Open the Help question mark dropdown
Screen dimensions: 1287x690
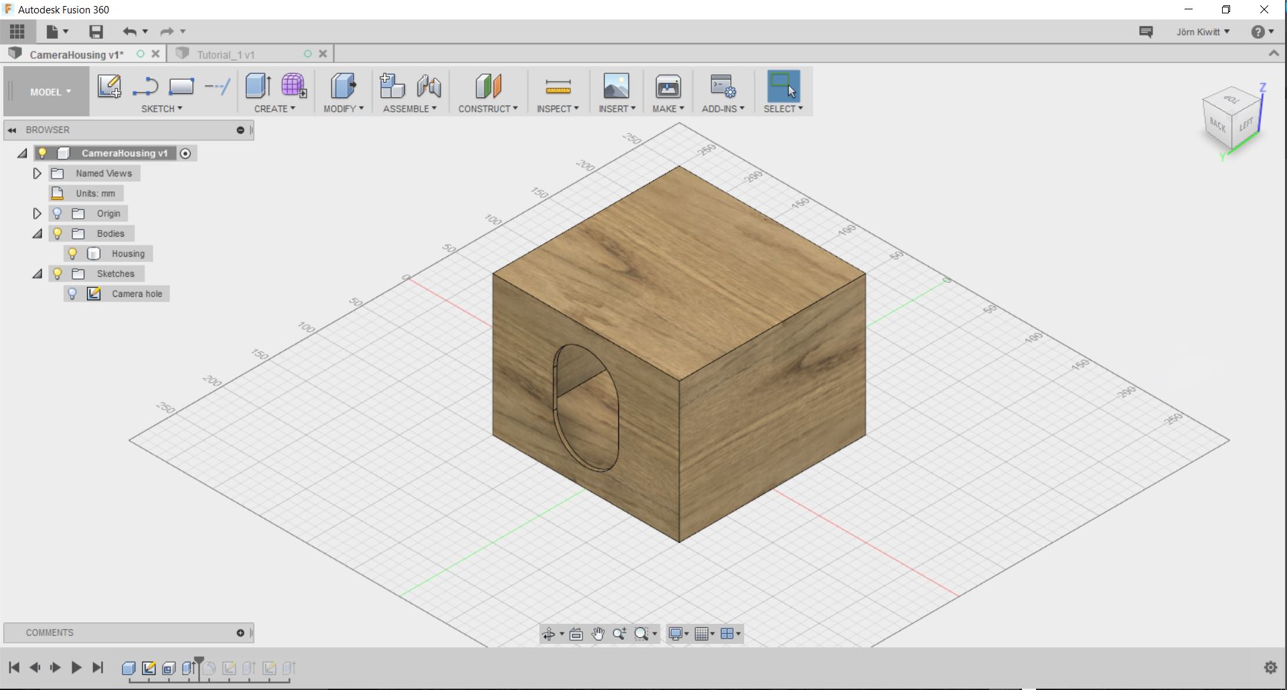pos(1262,31)
